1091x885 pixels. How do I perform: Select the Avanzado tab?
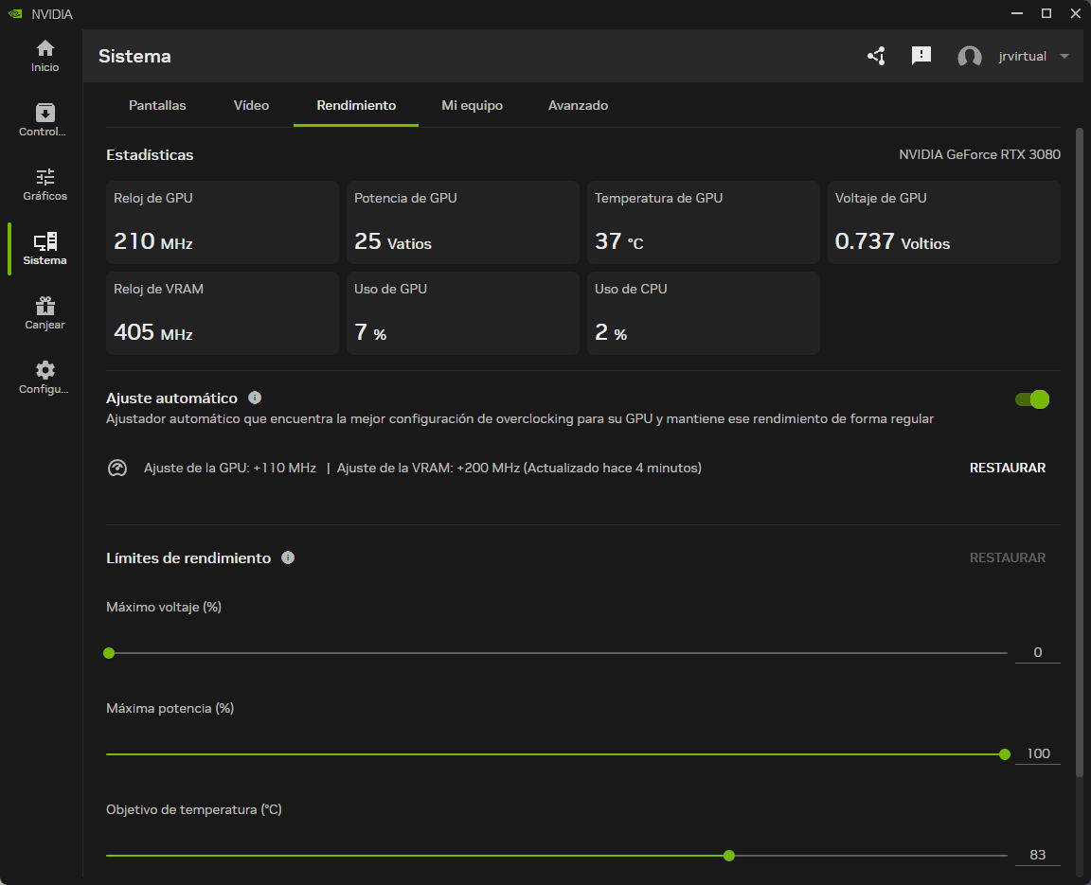(578, 105)
